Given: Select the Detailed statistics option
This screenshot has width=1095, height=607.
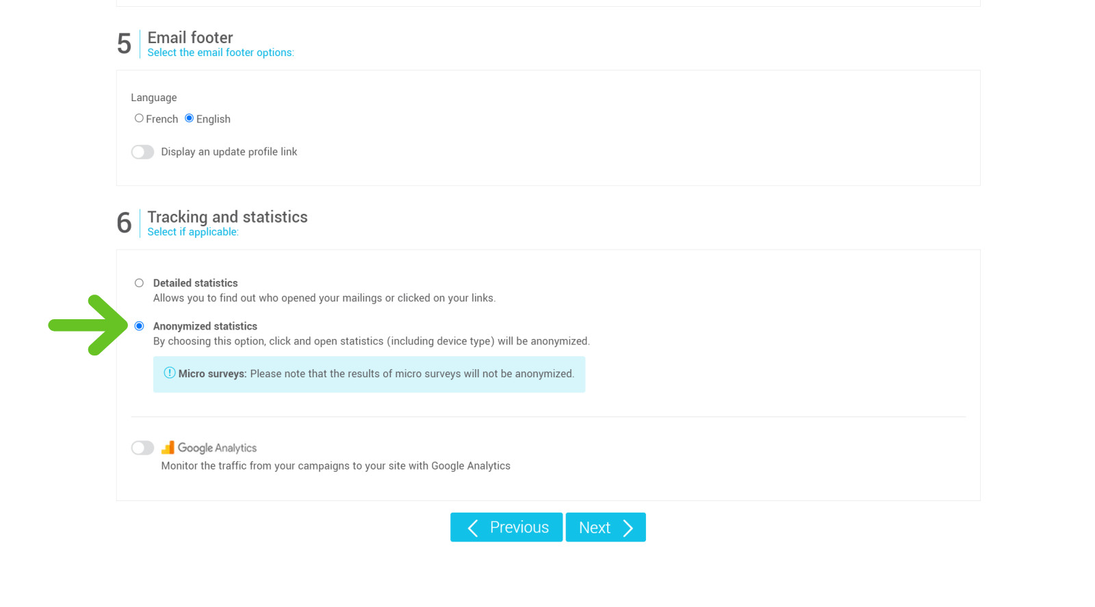Looking at the screenshot, I should click(139, 282).
